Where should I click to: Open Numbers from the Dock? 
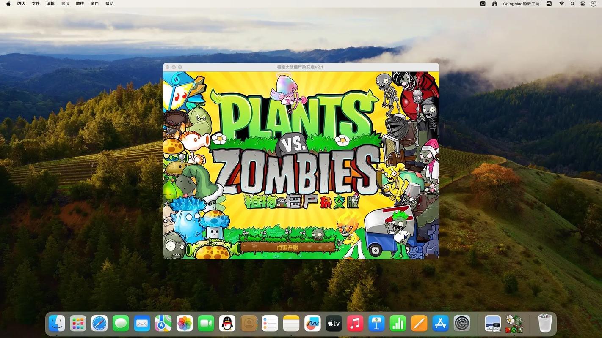pos(398,324)
